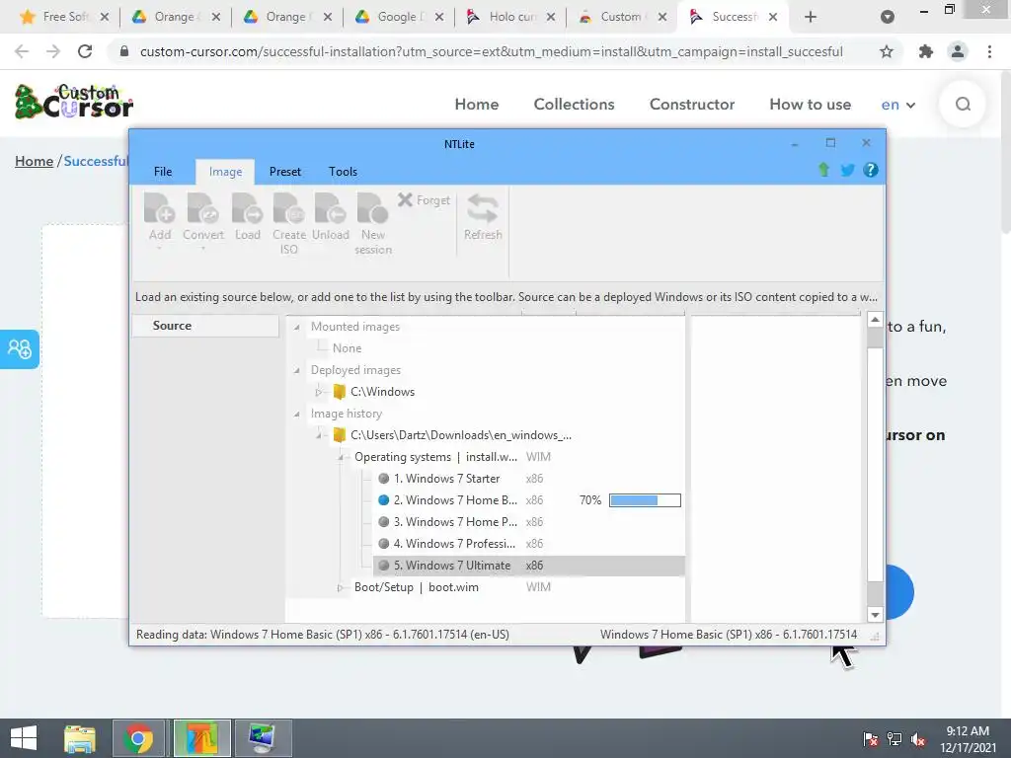Click the Custom Cursor logo
Image resolution: width=1011 pixels, height=758 pixels.
[x=73, y=102]
